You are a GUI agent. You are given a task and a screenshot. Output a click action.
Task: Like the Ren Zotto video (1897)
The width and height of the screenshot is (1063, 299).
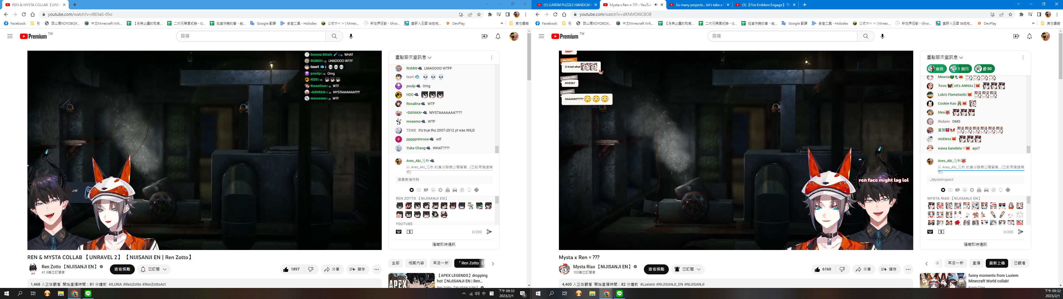click(x=292, y=269)
